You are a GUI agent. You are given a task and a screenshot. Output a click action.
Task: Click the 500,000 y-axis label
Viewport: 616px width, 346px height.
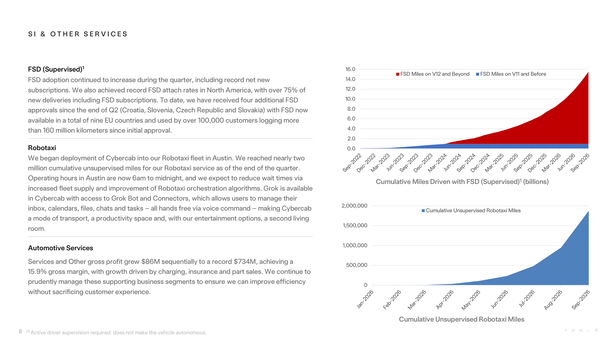pyautogui.click(x=357, y=265)
